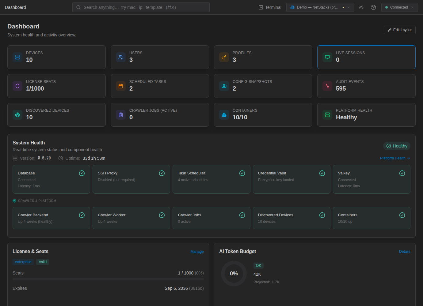Click the Crawler Worker check icon
423x306 pixels.
click(162, 215)
